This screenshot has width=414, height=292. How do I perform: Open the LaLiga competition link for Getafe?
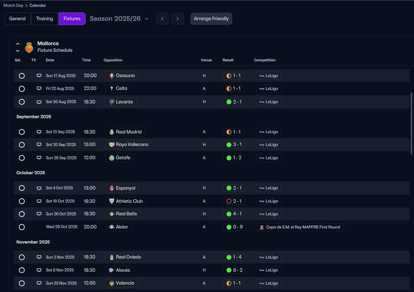click(x=269, y=158)
